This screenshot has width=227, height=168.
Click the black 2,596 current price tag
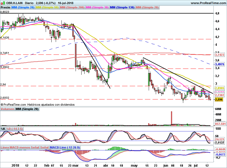(219, 100)
